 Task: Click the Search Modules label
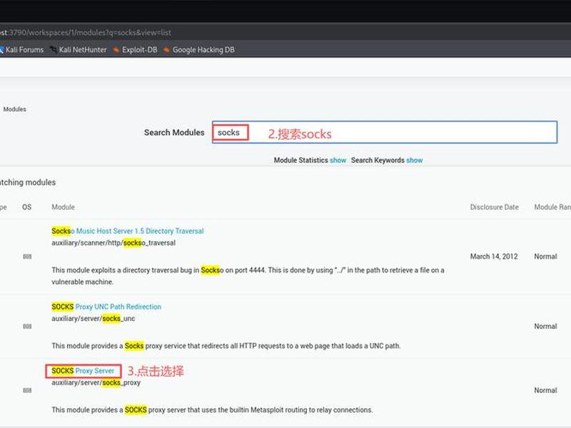tap(174, 133)
